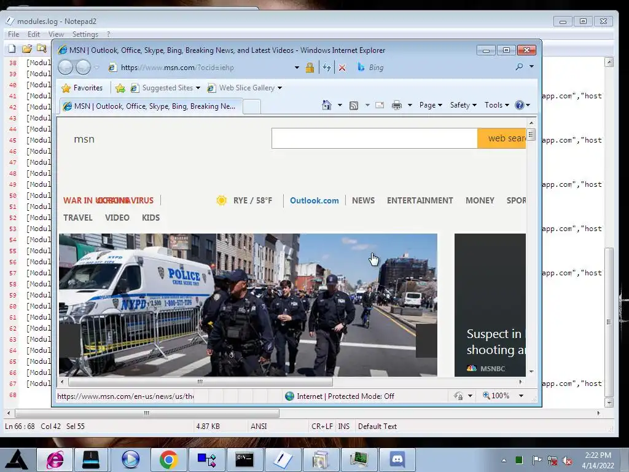This screenshot has height=472, width=629.
Task: Open the Discord taskbar icon
Action: click(397, 460)
